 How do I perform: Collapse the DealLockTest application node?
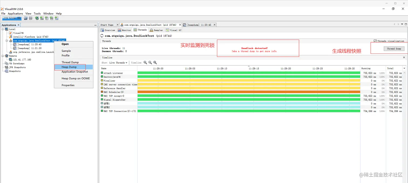coord(7,41)
